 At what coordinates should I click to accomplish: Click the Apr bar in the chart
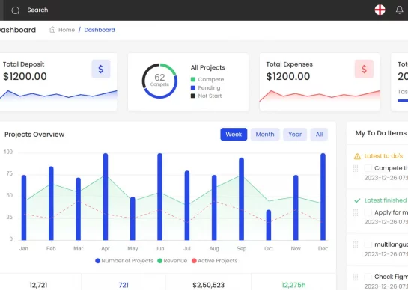106,197
